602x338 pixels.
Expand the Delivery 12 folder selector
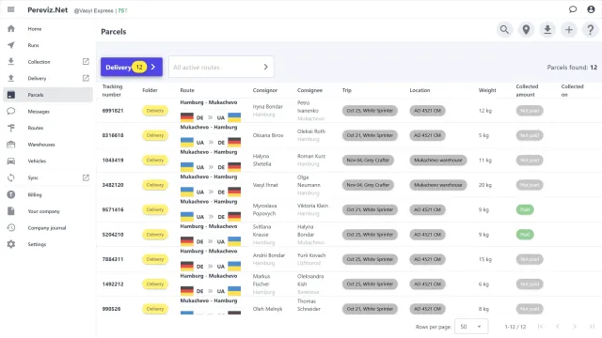pyautogui.click(x=132, y=67)
